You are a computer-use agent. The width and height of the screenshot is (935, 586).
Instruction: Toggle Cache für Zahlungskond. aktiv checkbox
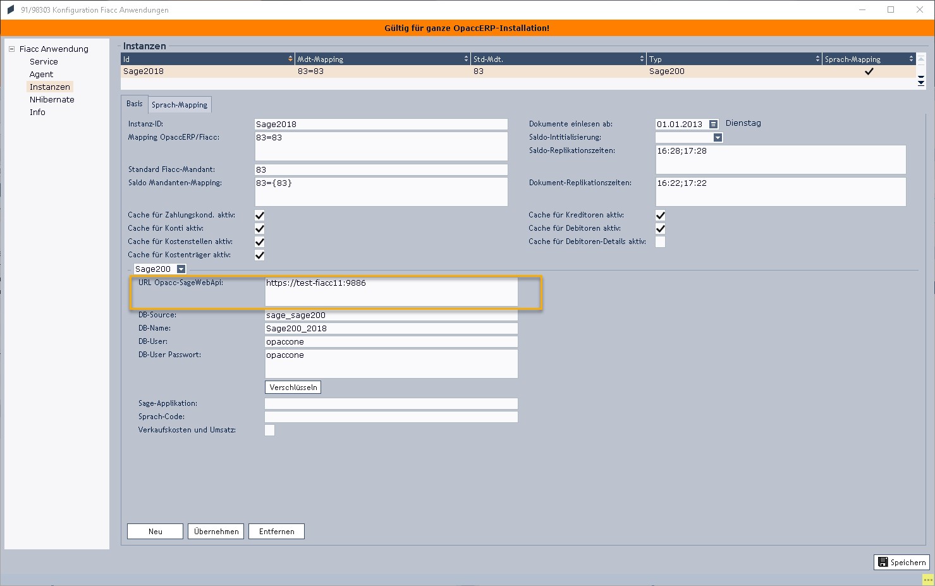pyautogui.click(x=259, y=216)
